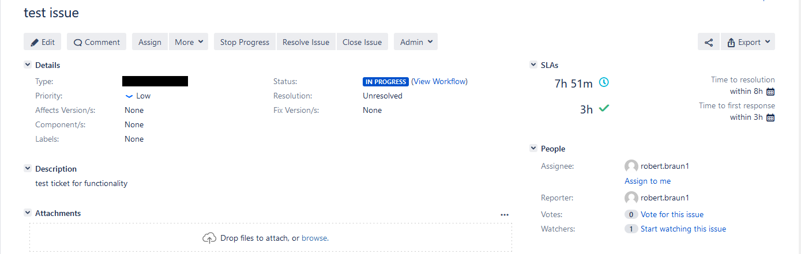Image resolution: width=801 pixels, height=254 pixels.
Task: Click the watchers count badge showing 1
Action: 631,229
